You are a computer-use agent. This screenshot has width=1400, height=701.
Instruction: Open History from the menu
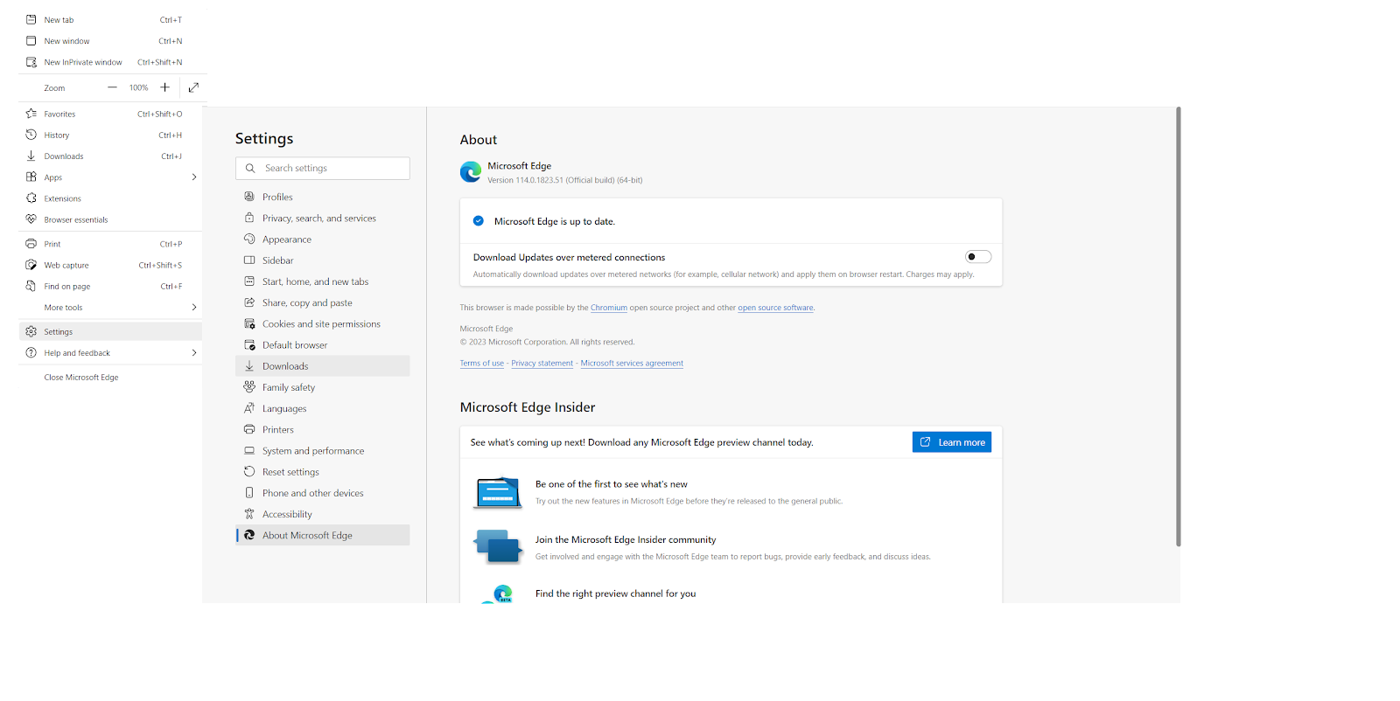click(x=57, y=135)
